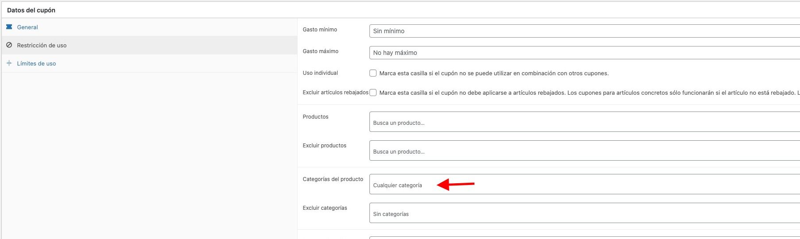Screen dimensions: 800x239
Task: Open the Categorías del producto selector
Action: (585, 184)
